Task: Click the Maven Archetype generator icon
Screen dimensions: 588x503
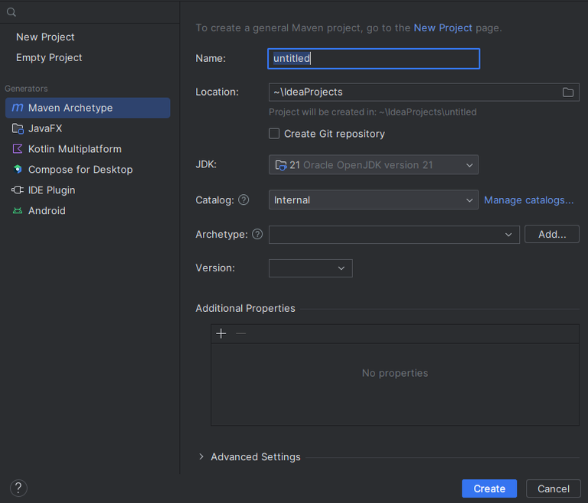Action: (x=18, y=108)
